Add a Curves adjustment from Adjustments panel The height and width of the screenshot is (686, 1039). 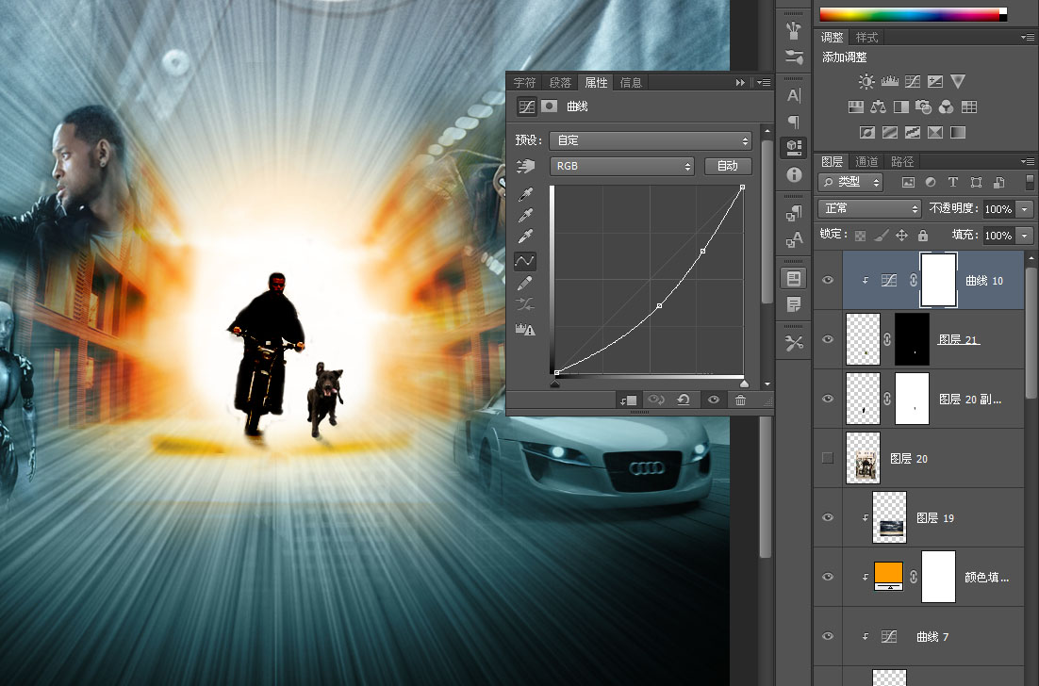point(913,81)
